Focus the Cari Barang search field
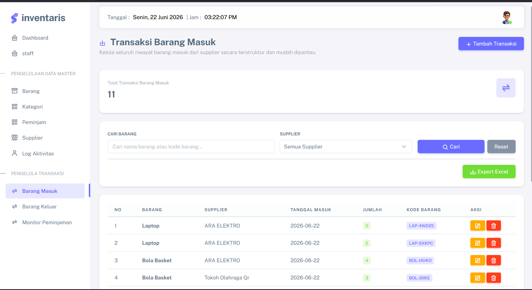This screenshot has width=532, height=290. pos(191,147)
